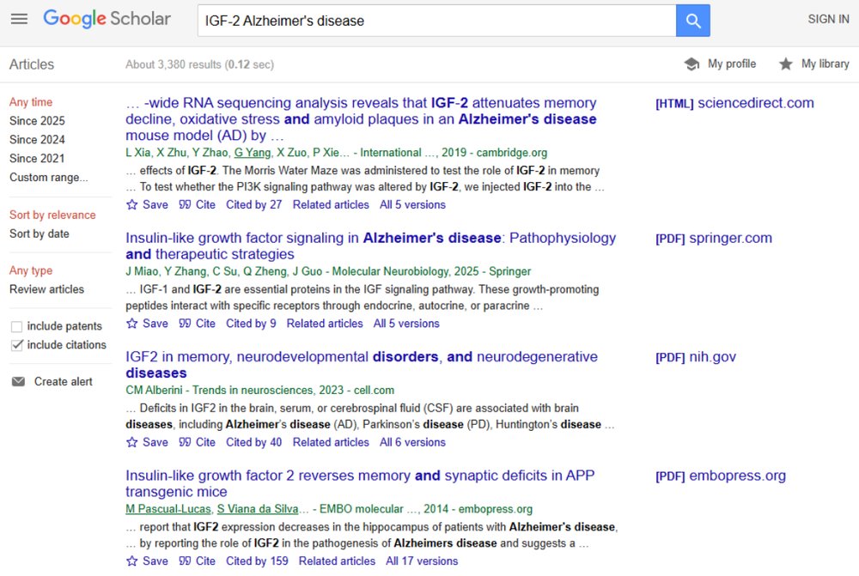Open Related articles for Cited by 27 result

(331, 205)
